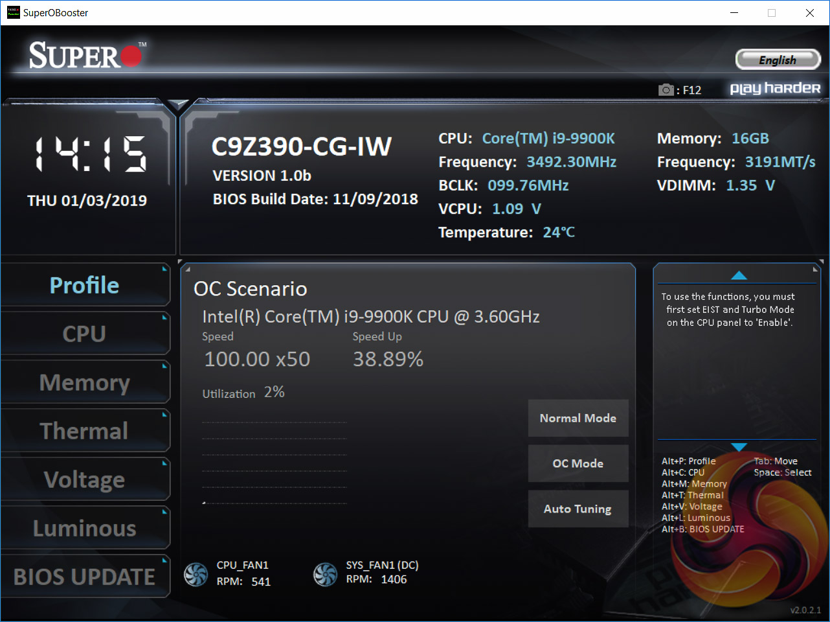Enable OC Mode

(578, 463)
